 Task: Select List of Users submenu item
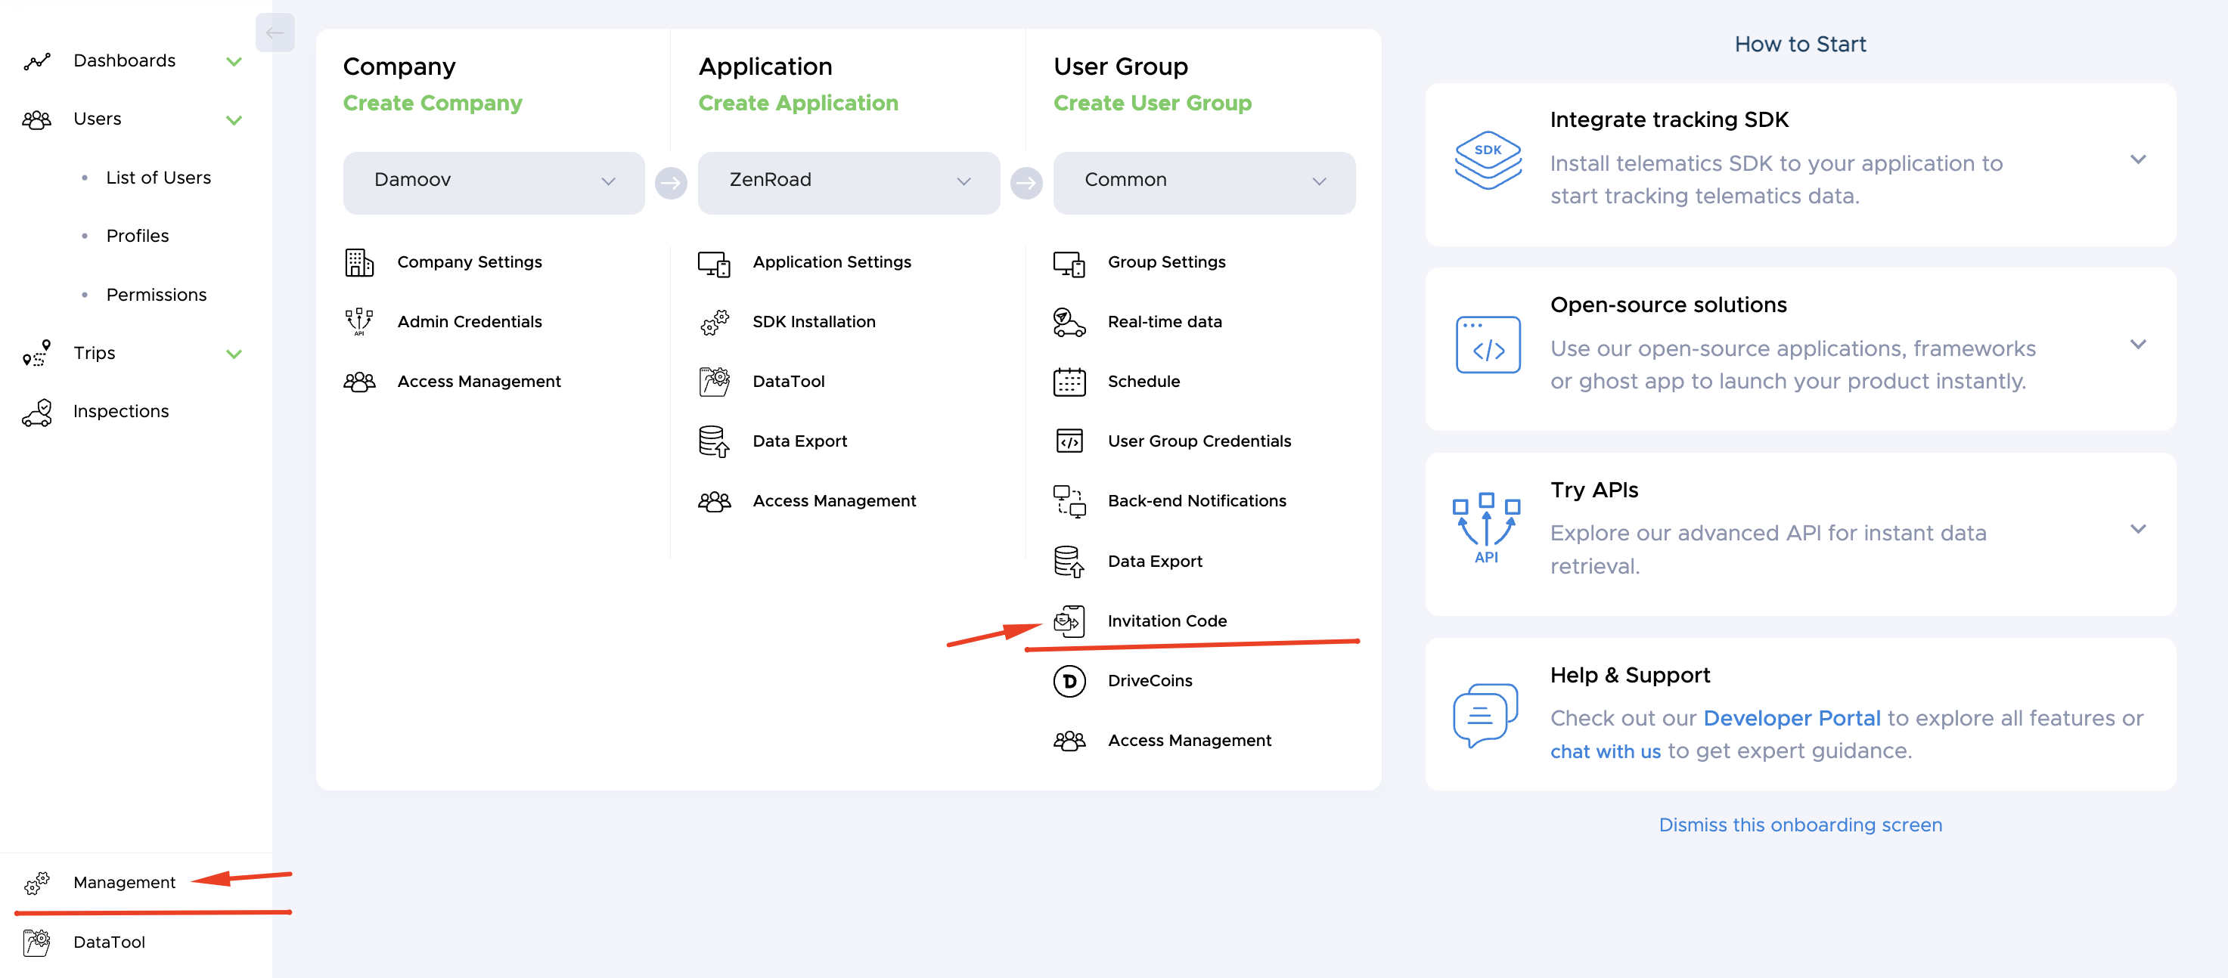tap(158, 178)
